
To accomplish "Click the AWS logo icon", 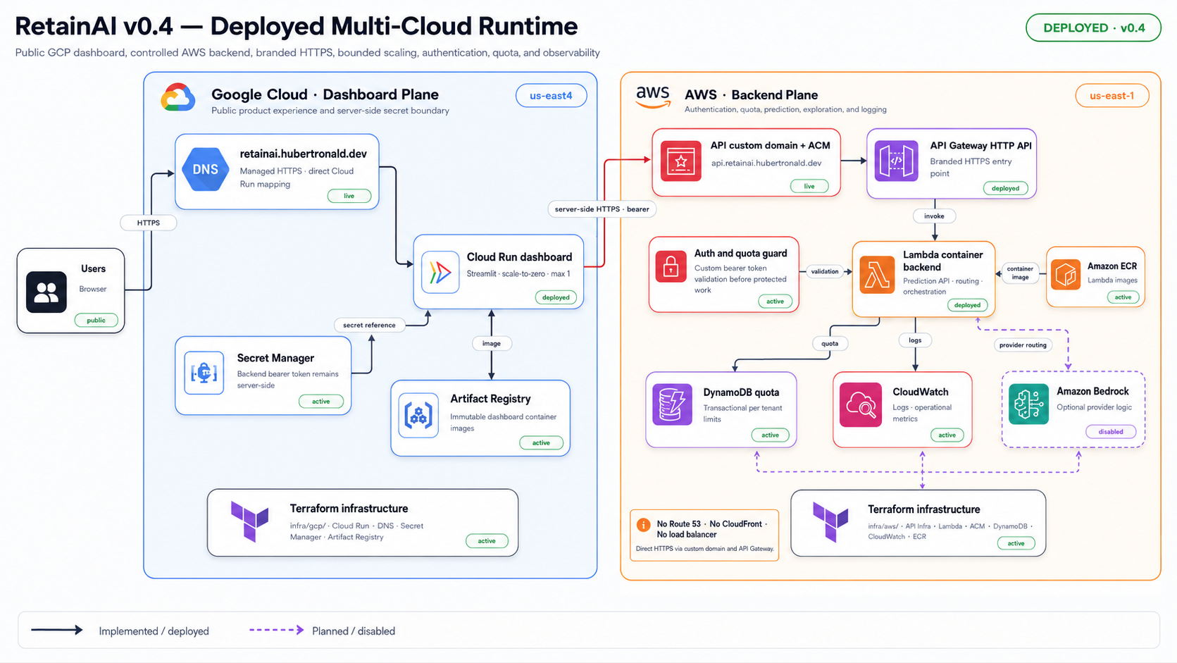I will coord(653,97).
